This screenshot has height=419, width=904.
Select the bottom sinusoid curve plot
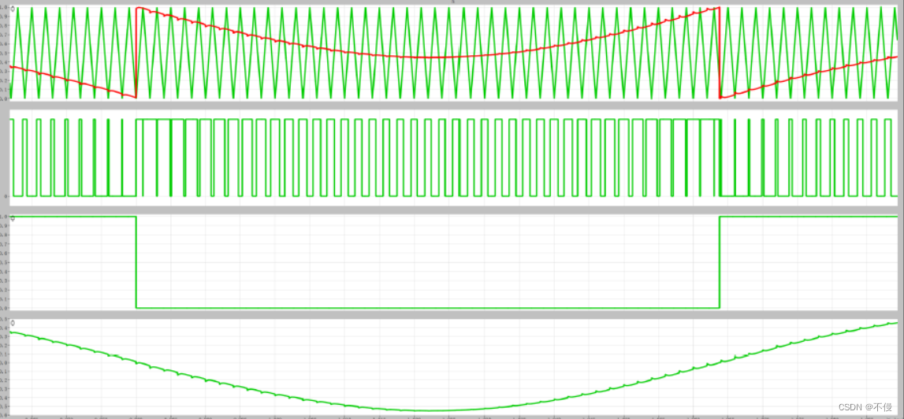click(x=454, y=366)
